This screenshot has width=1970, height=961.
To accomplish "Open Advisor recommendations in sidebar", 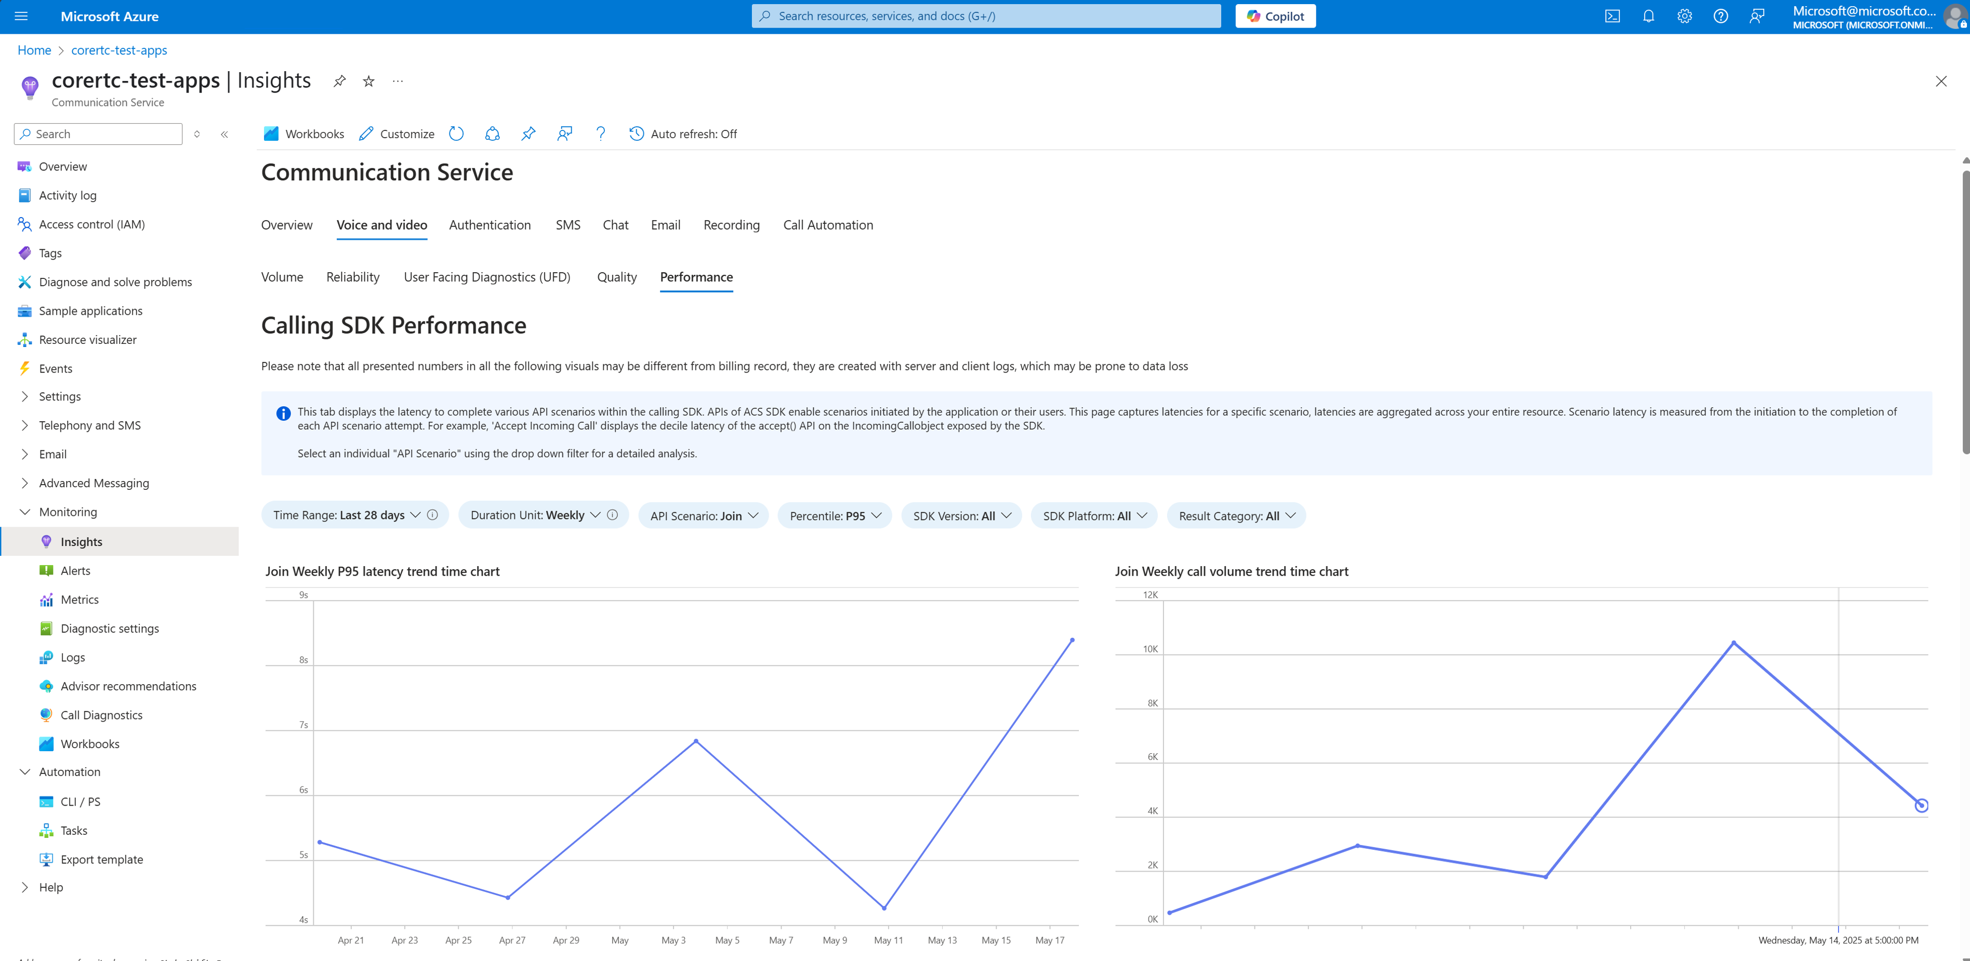I will tap(128, 686).
